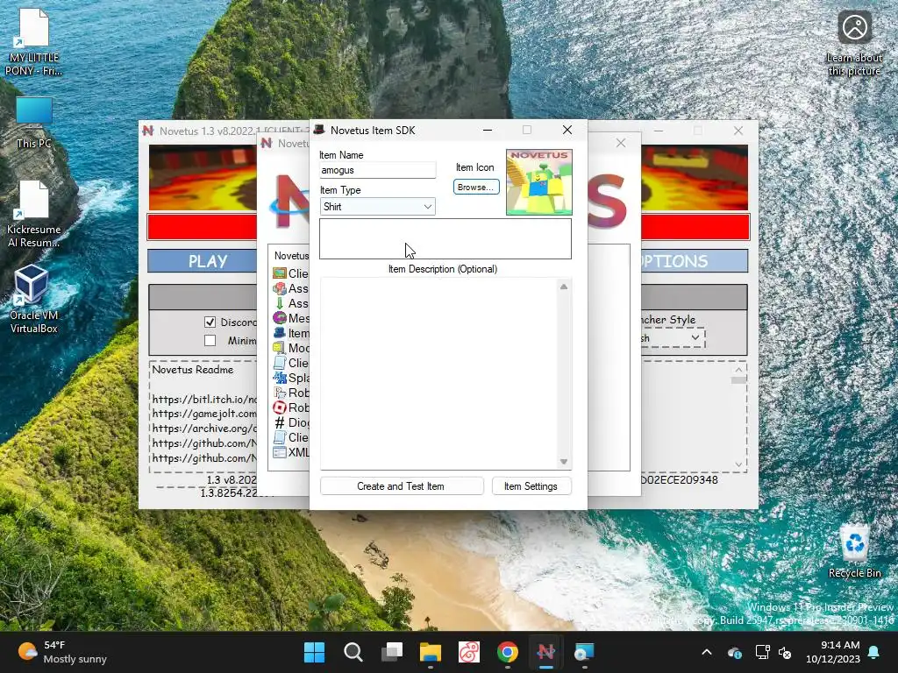This screenshot has height=673, width=898.
Task: Click the Item Name field containing amogus
Action: click(377, 170)
